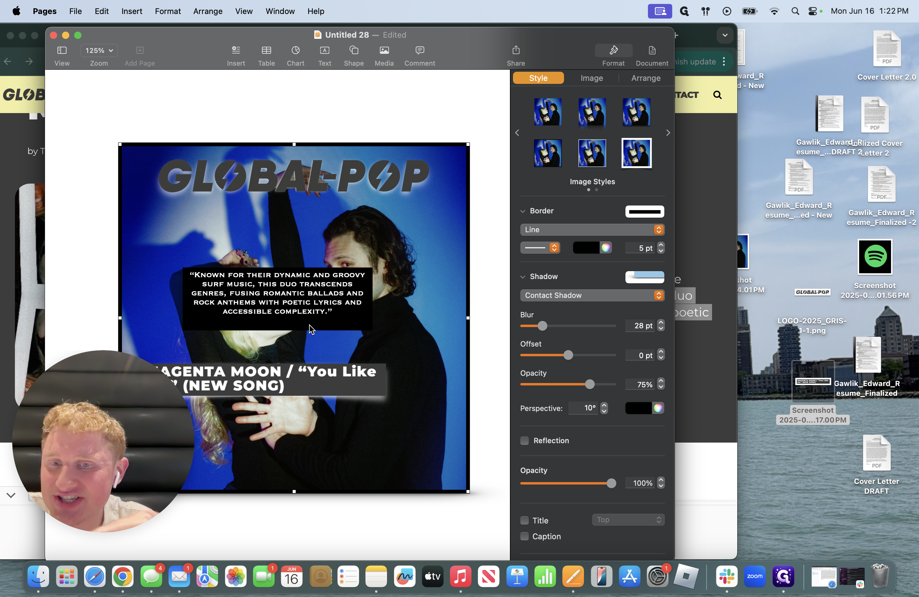The image size is (919, 597).
Task: Open the Chart toolbar icon
Action: pos(295,50)
